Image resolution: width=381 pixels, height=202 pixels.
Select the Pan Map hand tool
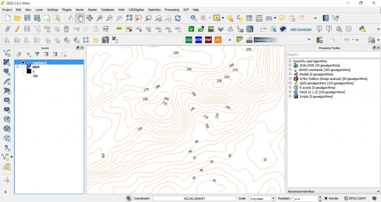(80, 18)
